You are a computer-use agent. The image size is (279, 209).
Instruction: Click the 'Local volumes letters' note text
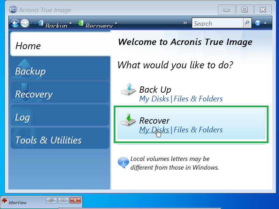pos(175,163)
